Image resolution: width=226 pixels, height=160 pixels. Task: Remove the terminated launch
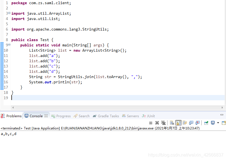(157, 123)
